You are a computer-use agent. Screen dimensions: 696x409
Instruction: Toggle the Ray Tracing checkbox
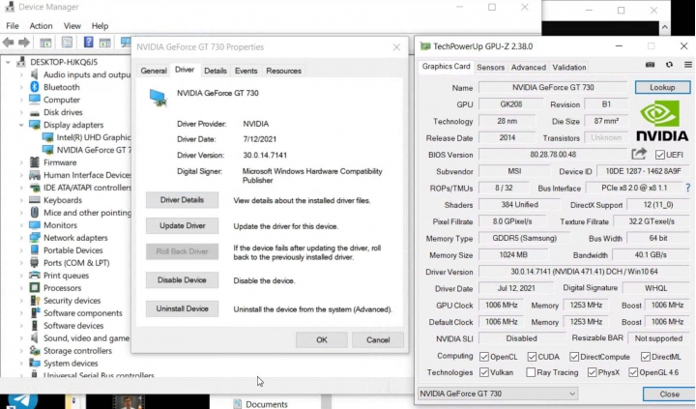(x=531, y=372)
